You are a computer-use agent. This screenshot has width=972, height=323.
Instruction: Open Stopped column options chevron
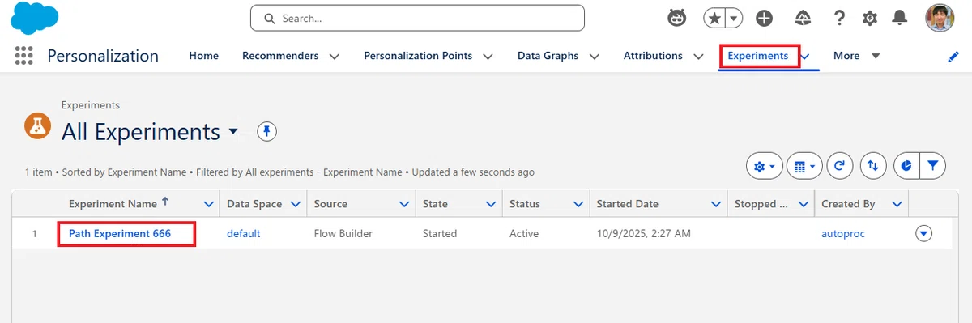(x=804, y=204)
